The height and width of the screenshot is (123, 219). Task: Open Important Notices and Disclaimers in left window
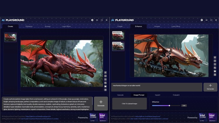coord(40,119)
